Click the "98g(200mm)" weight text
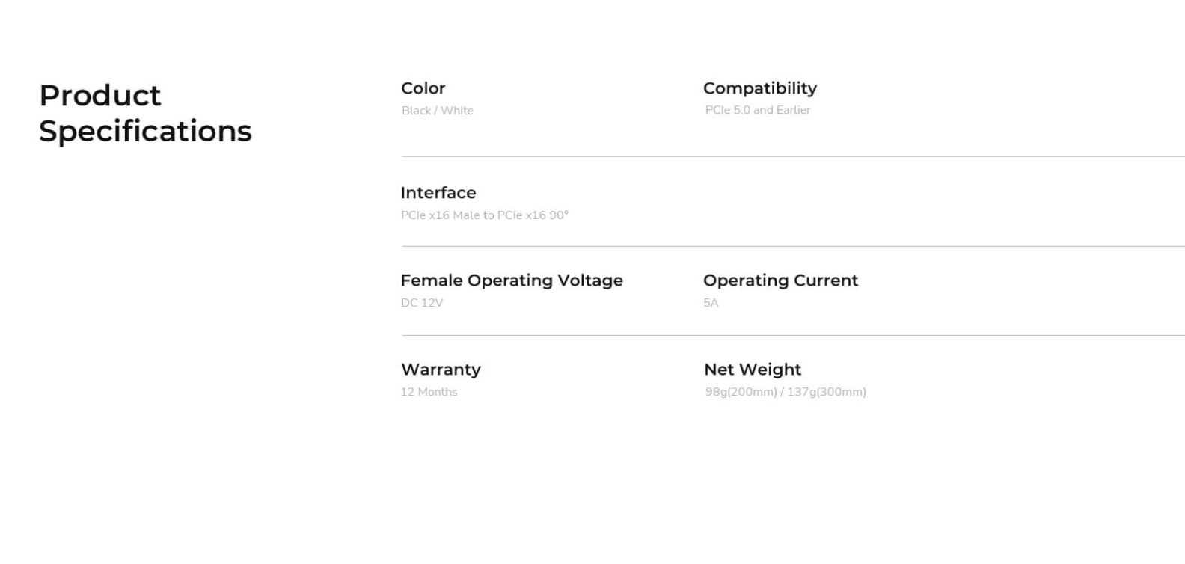Viewport: 1185px width, 564px height. (x=741, y=392)
